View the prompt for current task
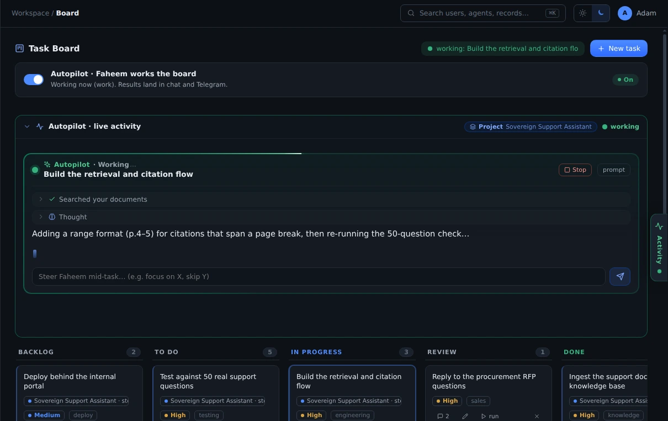This screenshot has height=421, width=668. pos(614,170)
